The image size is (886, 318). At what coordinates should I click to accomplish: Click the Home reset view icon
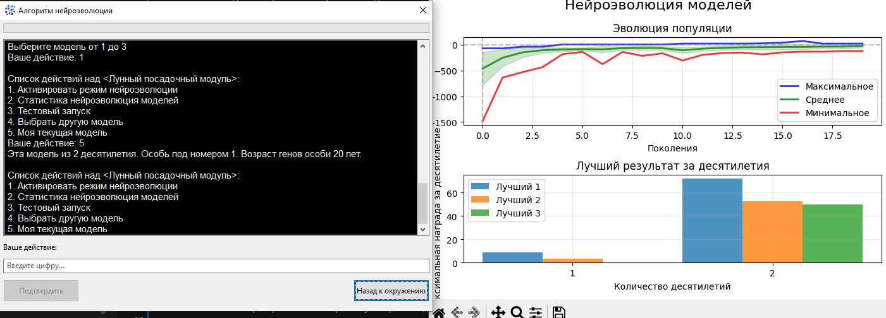439,312
